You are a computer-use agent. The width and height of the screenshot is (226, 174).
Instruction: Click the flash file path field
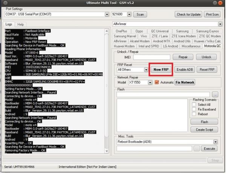tap(163, 95)
